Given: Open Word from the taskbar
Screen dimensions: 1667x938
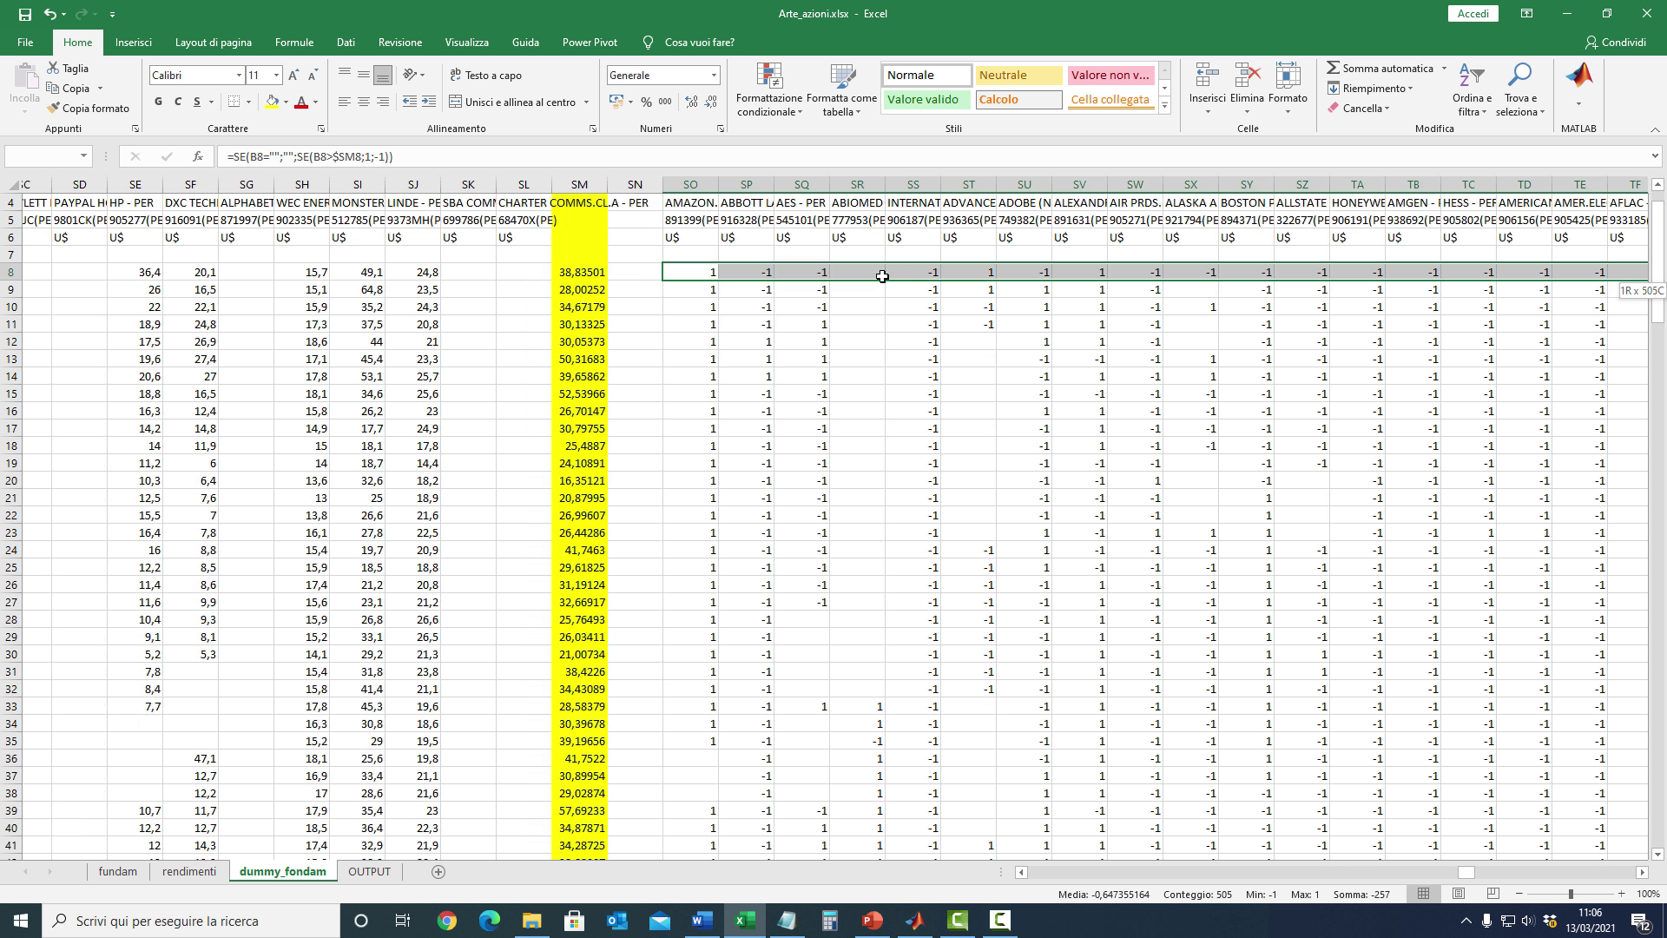Looking at the screenshot, I should 702,921.
